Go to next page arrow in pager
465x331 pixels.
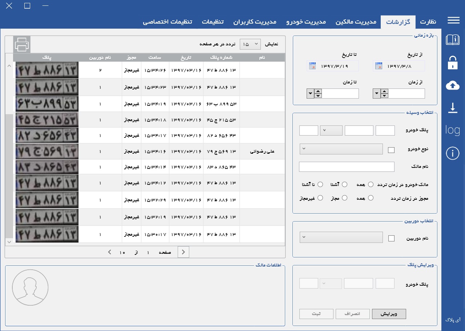tap(109, 252)
